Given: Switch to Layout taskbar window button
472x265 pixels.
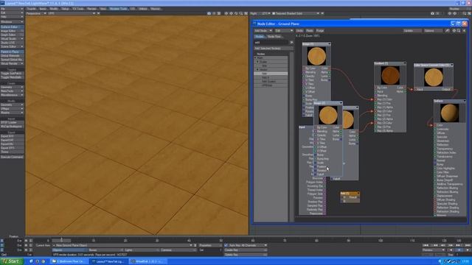Looking at the screenshot, I should (109, 261).
